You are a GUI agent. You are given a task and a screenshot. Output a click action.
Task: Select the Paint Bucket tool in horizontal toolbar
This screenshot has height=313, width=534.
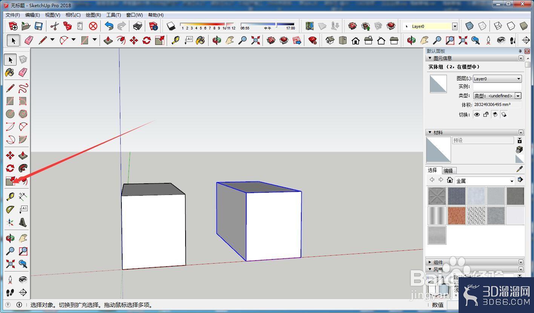(x=201, y=40)
